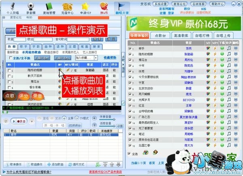Switch to 点歌台 tab
The height and width of the screenshot is (176, 243).
[x=160, y=36]
